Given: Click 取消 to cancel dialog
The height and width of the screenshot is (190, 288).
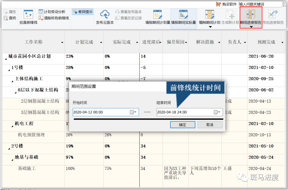Looking at the screenshot, I should pos(210,125).
